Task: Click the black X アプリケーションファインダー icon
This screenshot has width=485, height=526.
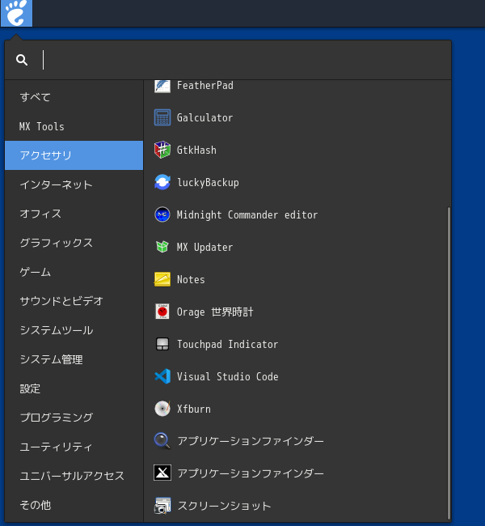Action: (162, 473)
